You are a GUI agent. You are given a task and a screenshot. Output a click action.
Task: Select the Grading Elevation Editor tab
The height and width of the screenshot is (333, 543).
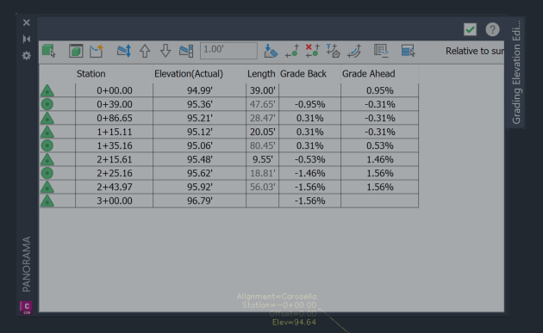coord(516,72)
